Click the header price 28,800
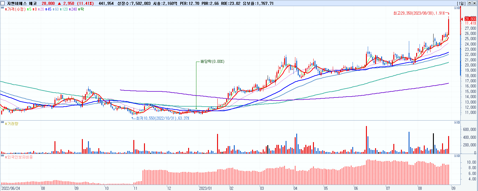This screenshot has width=478, height=191. click(48, 3)
